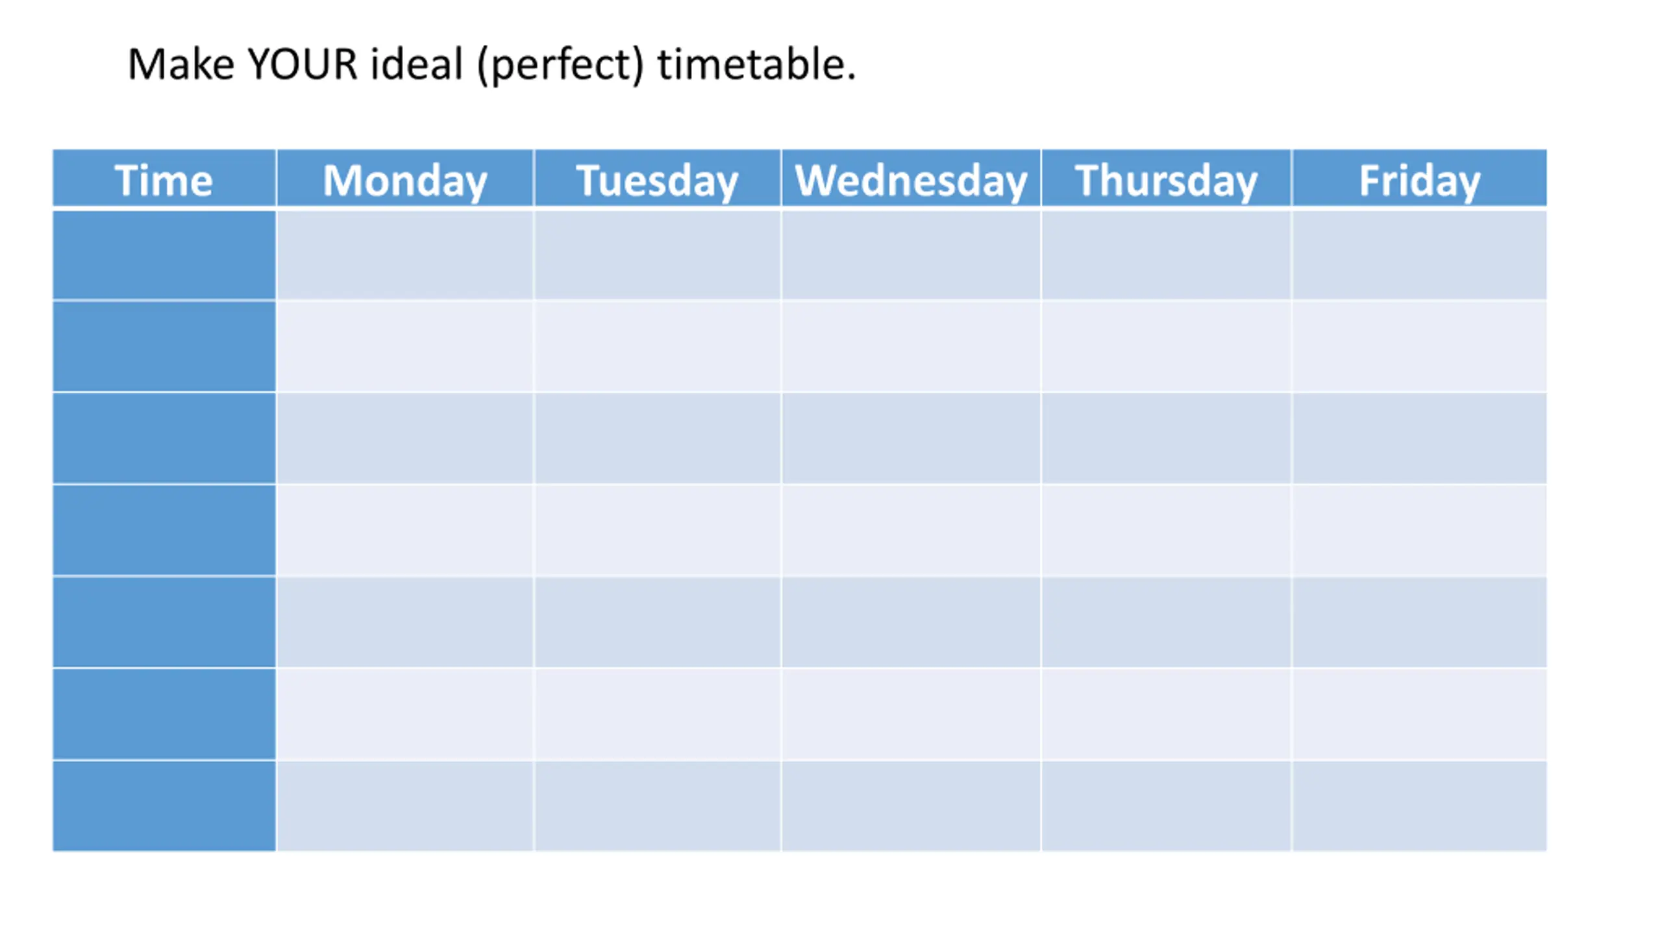Select Thursday cell in the fourth row
The image size is (1662, 935).
[x=1166, y=530]
